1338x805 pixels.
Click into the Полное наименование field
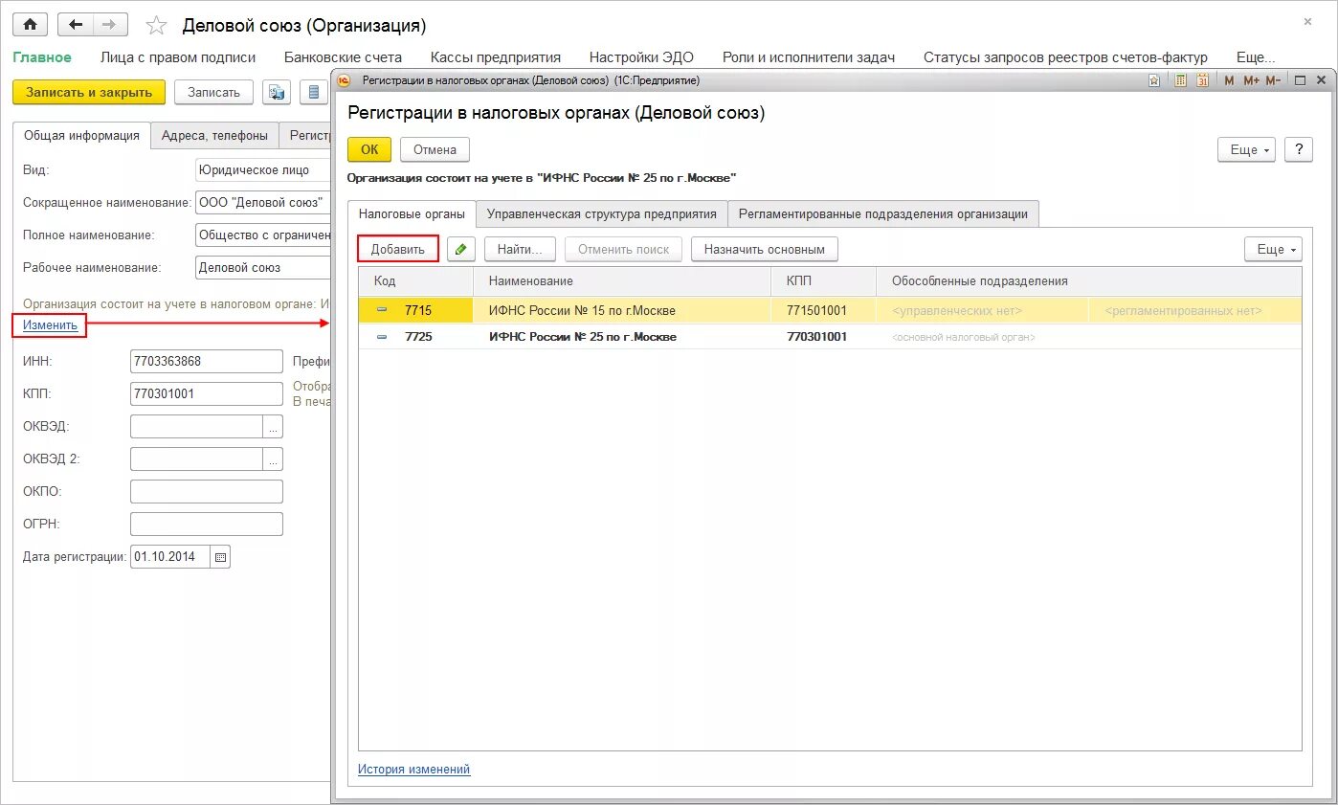click(x=262, y=235)
